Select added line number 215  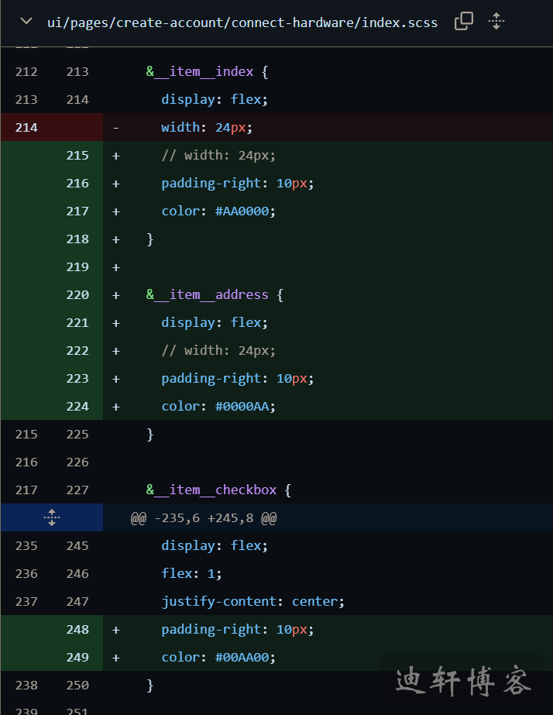point(77,155)
